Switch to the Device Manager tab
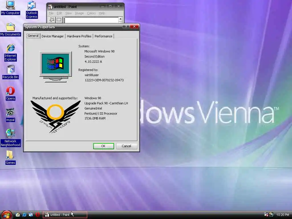The image size is (292, 219). 52,36
